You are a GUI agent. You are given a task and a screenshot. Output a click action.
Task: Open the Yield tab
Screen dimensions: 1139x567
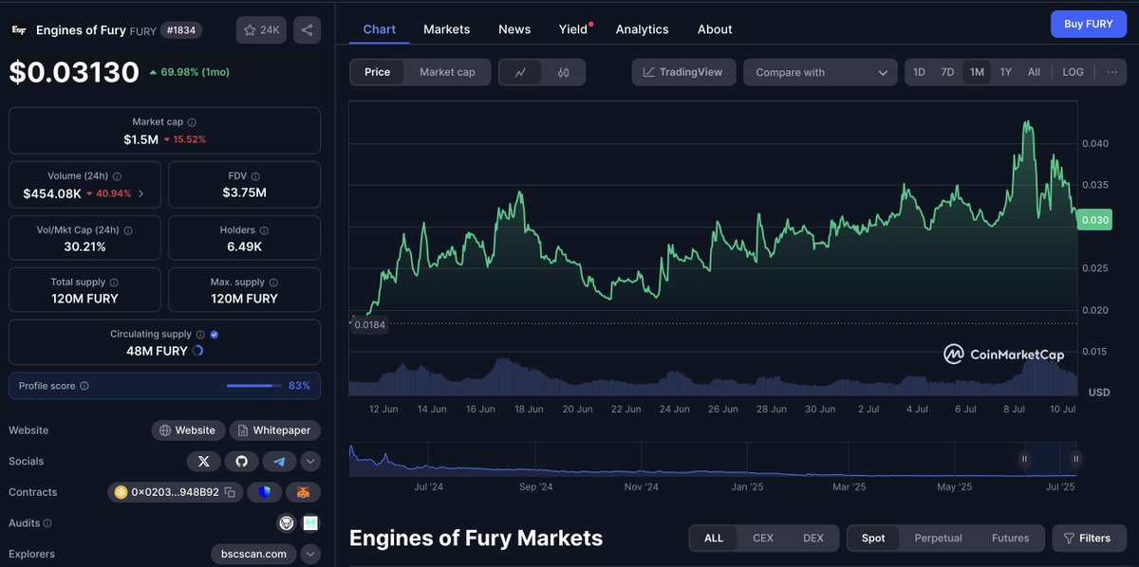pyautogui.click(x=573, y=29)
